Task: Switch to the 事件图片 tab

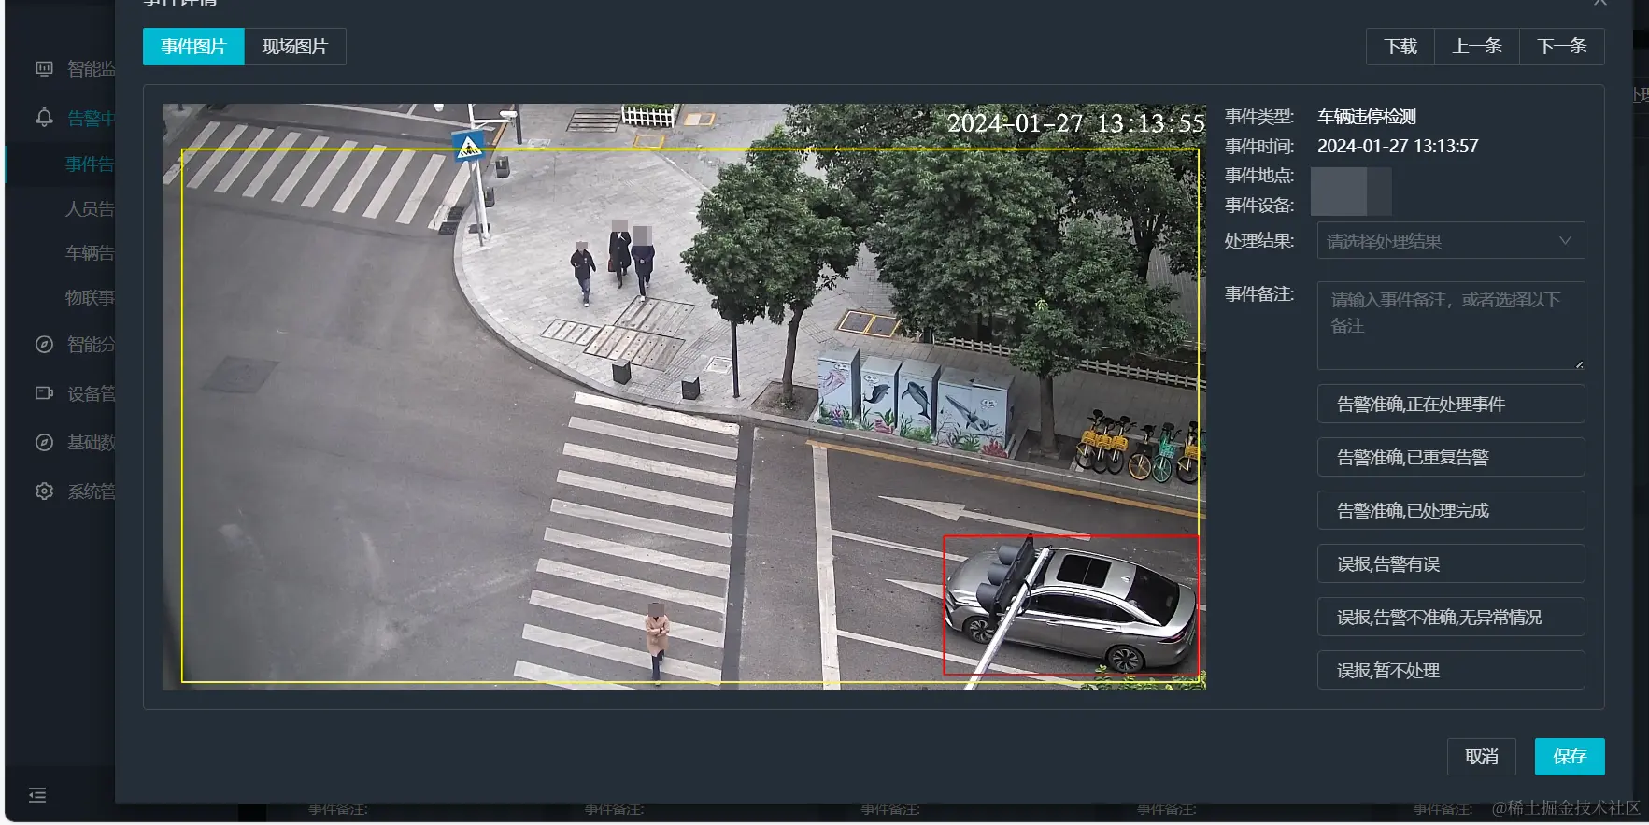Action: point(193,47)
